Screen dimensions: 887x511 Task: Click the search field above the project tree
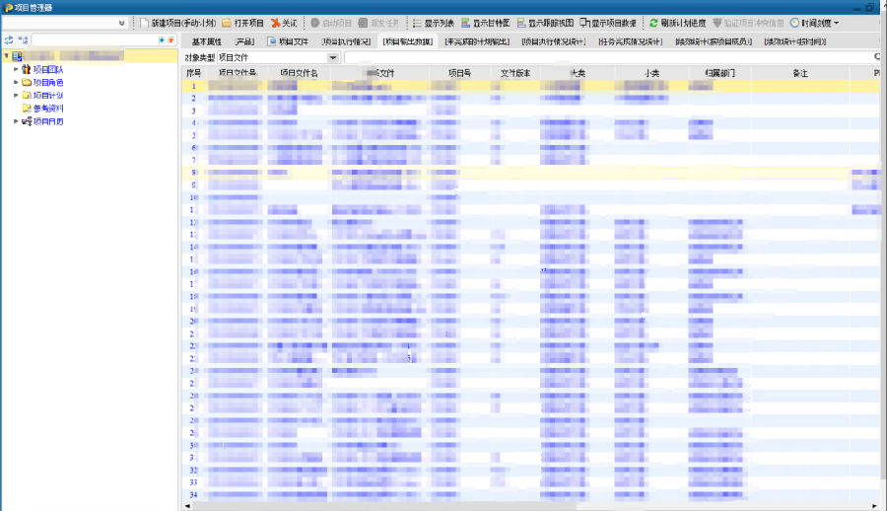point(94,40)
